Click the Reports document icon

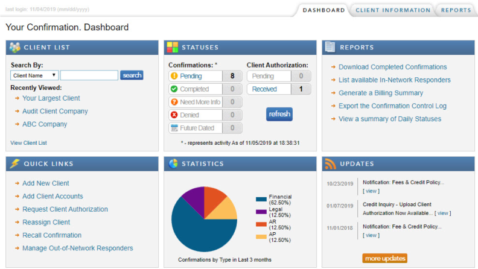click(x=330, y=47)
